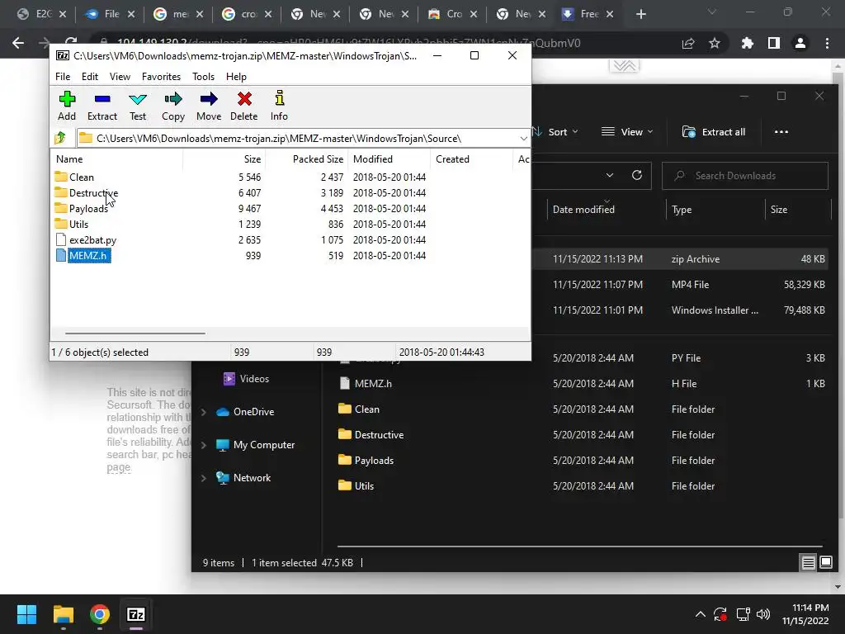Select the Clean folder in 7-Zip
The image size is (845, 634).
point(82,177)
